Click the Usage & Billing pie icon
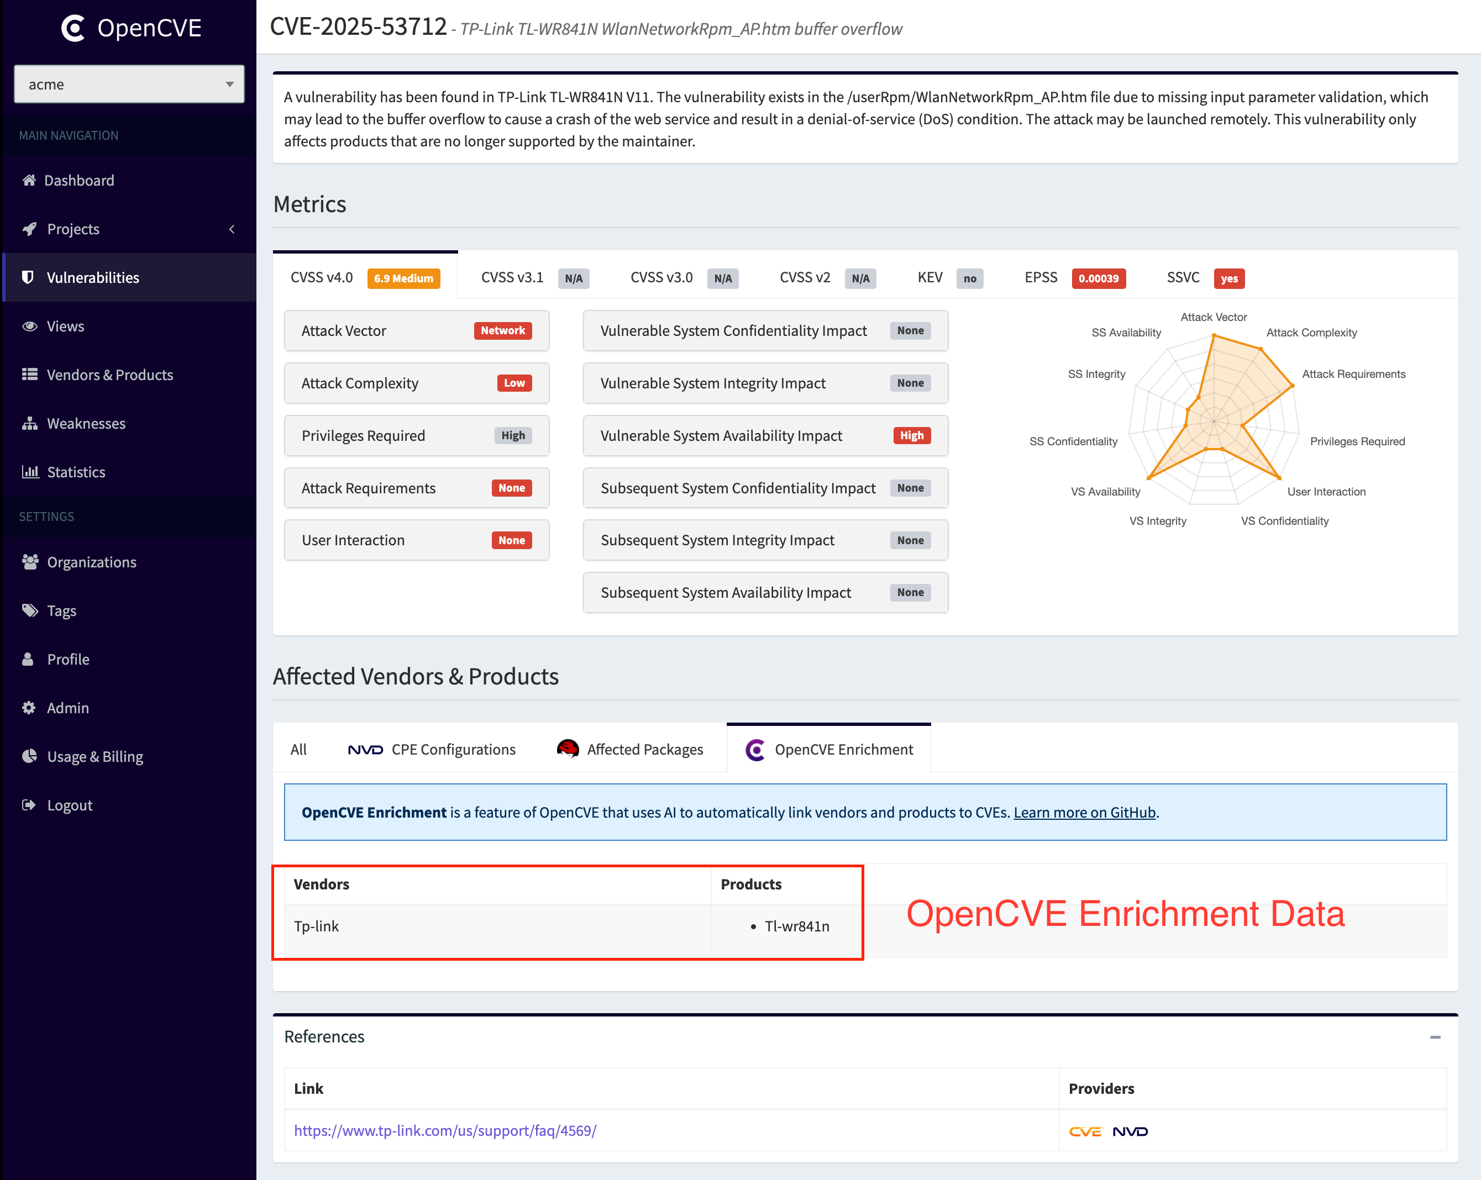 tap(29, 756)
